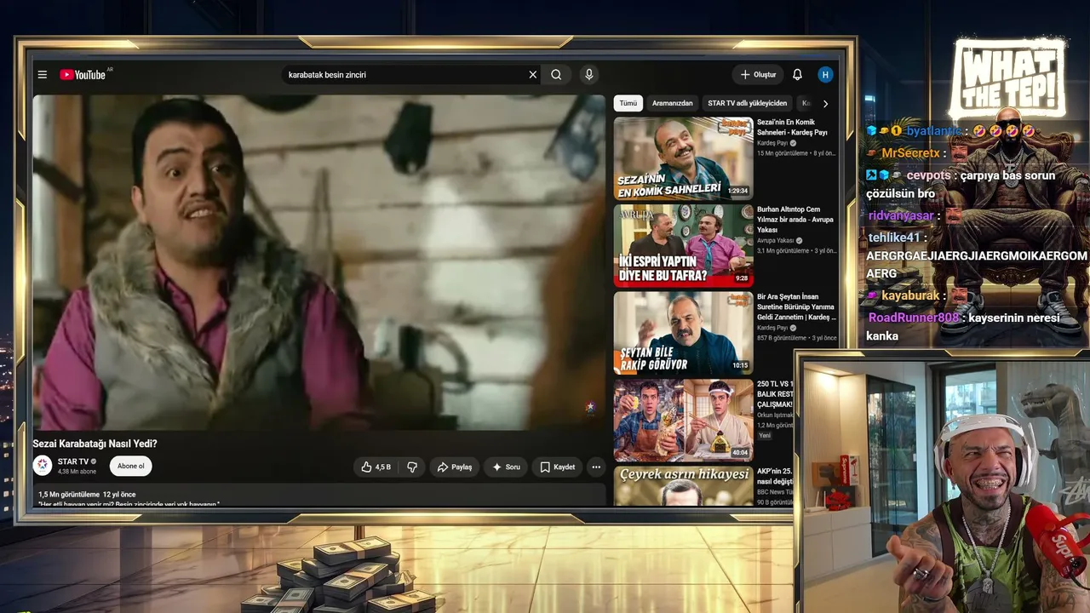This screenshot has width=1090, height=613.
Task: Click chat username 'tehlike41'
Action: coord(894,238)
